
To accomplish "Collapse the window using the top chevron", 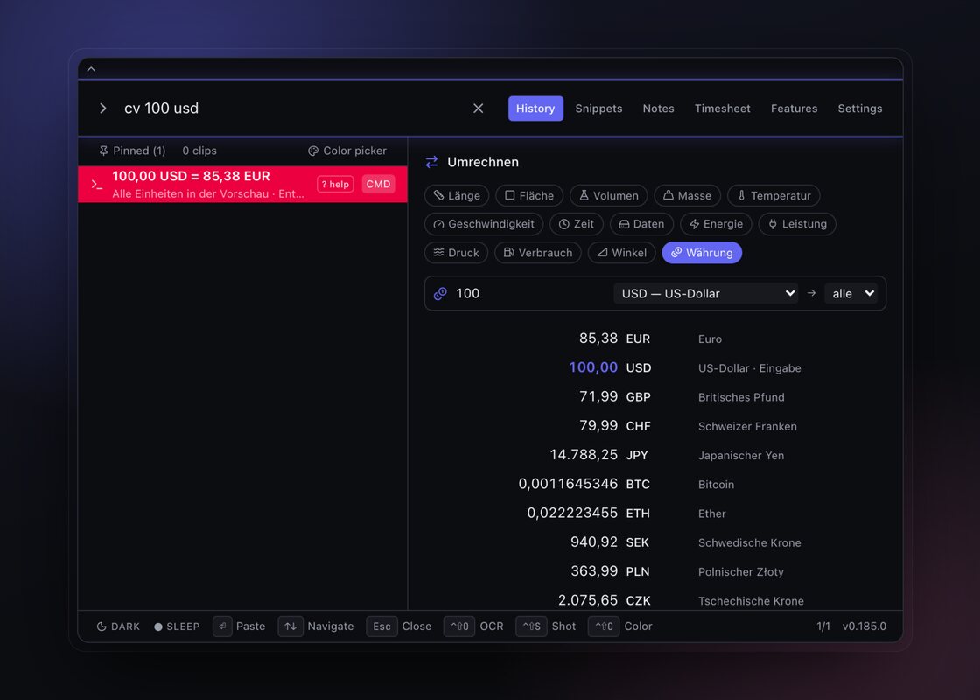I will tap(91, 69).
